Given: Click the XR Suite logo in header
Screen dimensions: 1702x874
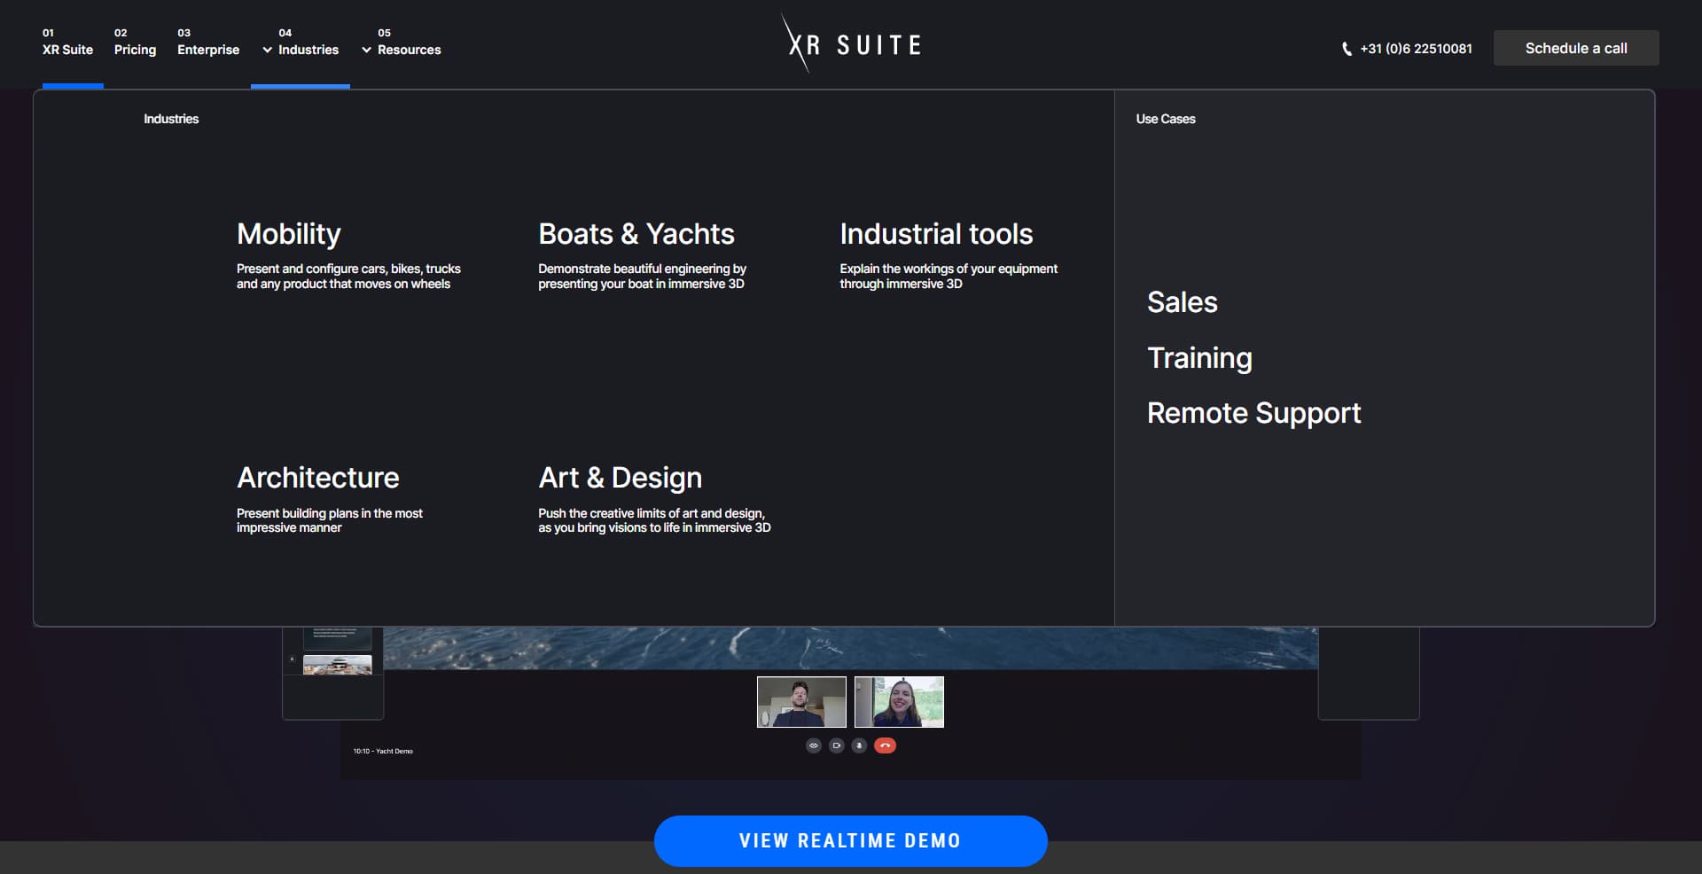Looking at the screenshot, I should (x=852, y=43).
